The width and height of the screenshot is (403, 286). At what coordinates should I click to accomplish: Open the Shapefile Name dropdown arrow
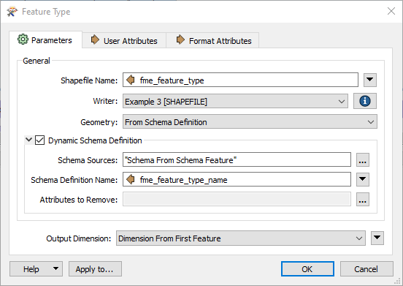point(370,80)
